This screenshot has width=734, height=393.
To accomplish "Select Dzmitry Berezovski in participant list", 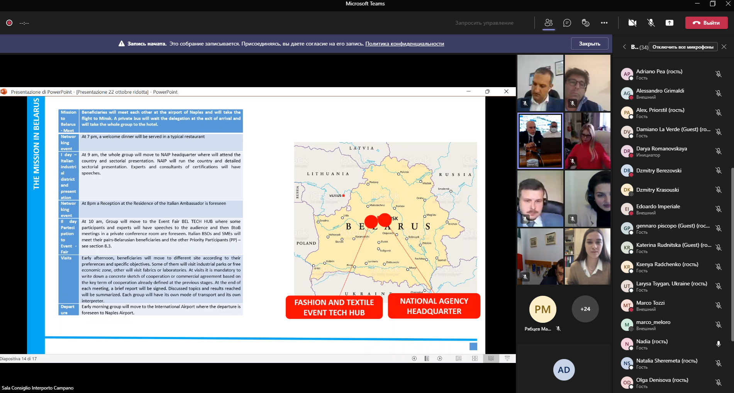I will pyautogui.click(x=672, y=170).
